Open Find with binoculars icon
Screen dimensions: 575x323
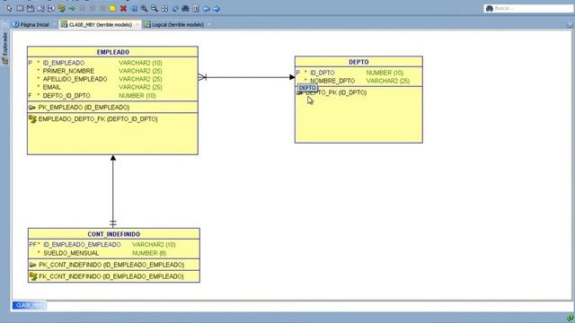186,8
